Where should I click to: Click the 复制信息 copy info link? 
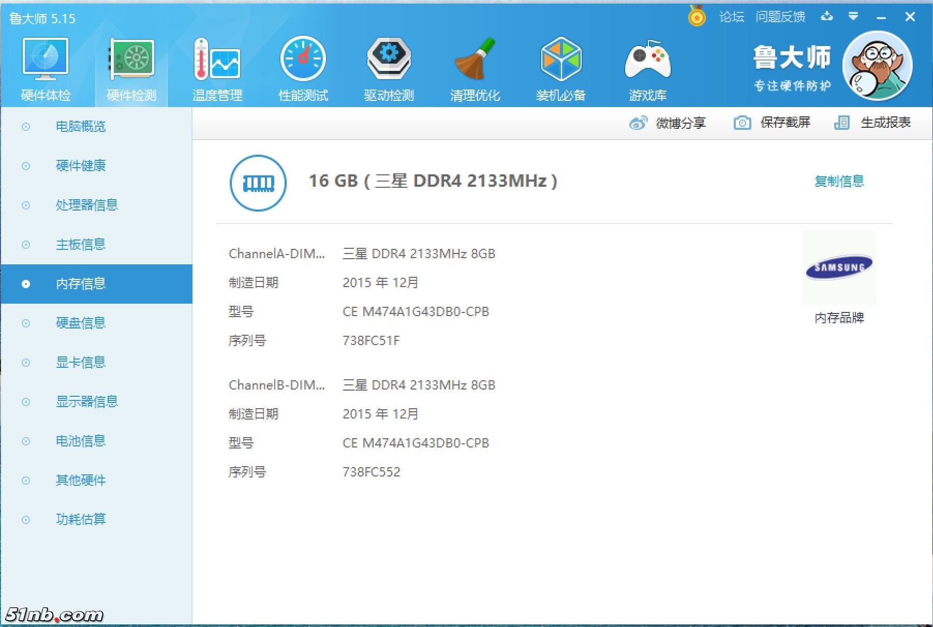pyautogui.click(x=839, y=181)
